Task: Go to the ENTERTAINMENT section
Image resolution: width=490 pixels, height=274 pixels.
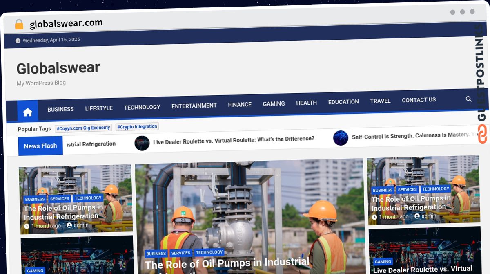Action: [x=194, y=106]
